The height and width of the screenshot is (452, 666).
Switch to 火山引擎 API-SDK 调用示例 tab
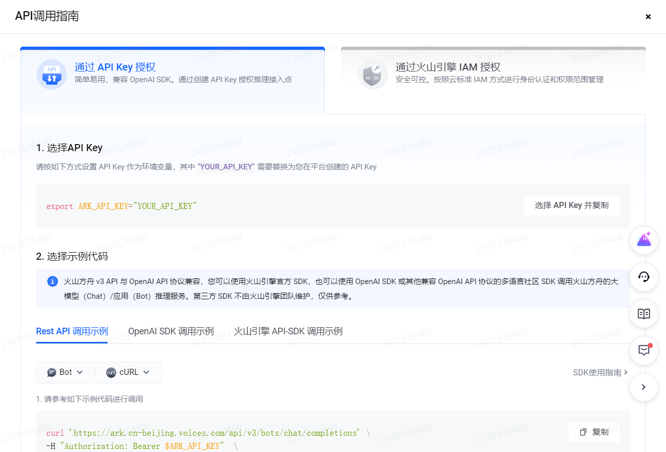[x=288, y=331]
